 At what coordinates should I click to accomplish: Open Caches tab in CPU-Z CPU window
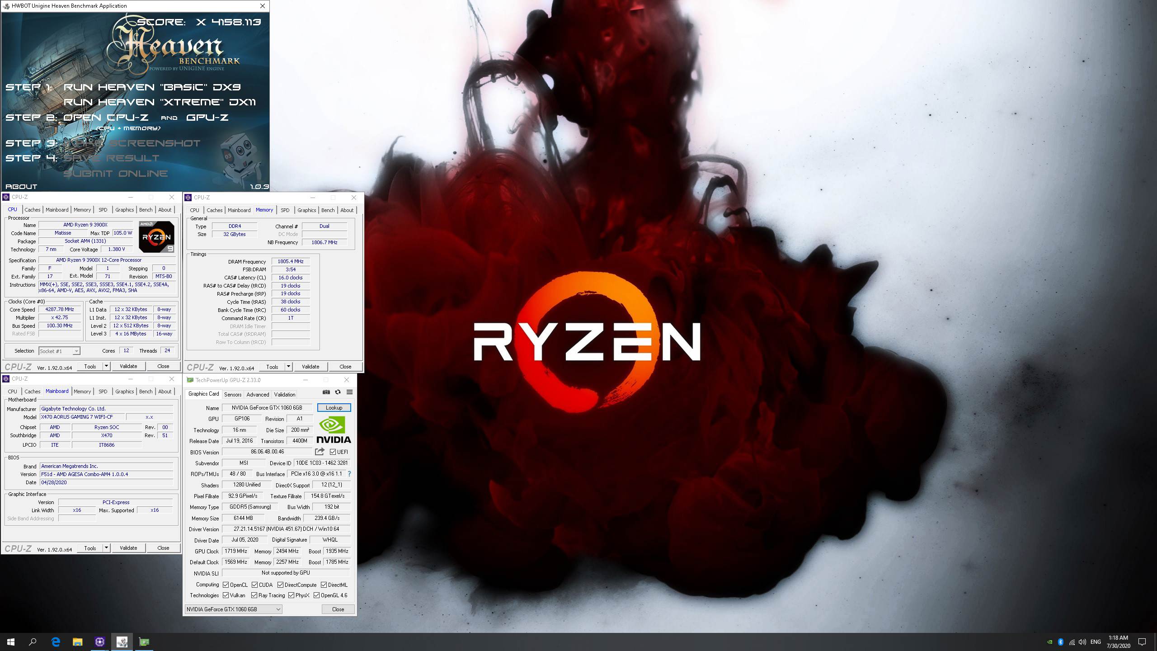click(33, 210)
